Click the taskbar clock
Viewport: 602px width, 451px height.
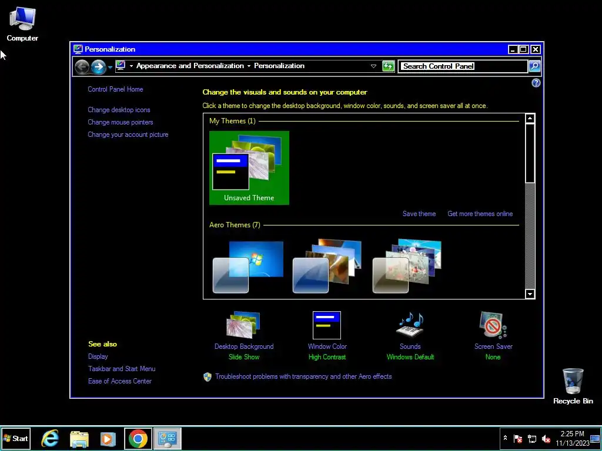tap(572, 438)
